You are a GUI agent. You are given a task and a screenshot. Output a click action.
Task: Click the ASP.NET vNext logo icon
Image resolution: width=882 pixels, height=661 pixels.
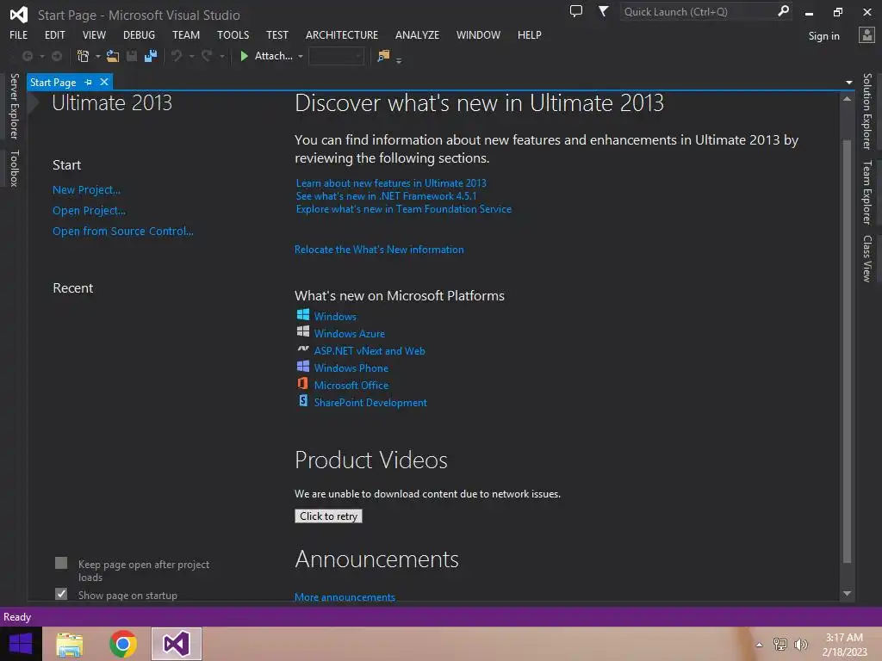302,349
